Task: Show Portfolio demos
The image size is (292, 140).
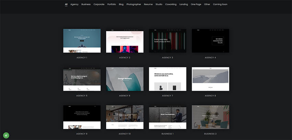Action: click(x=112, y=4)
